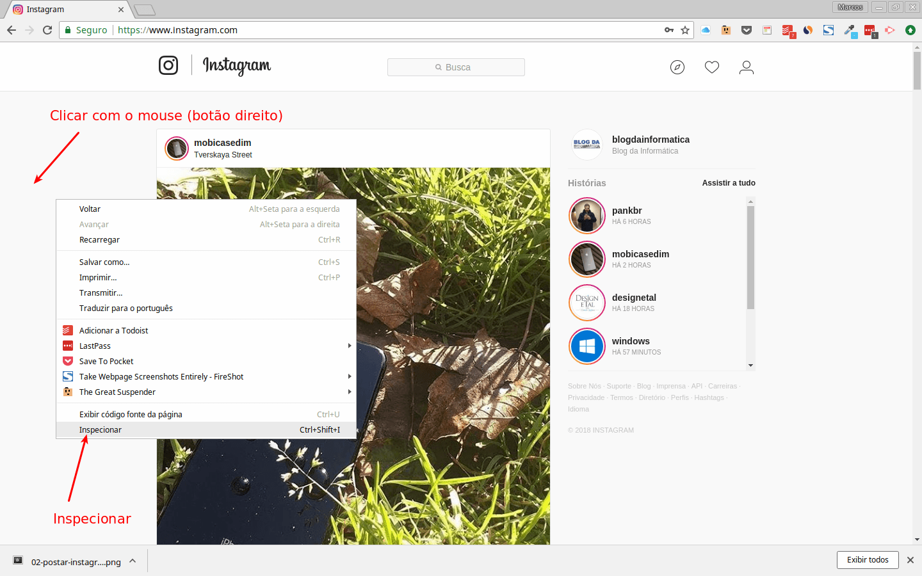Open Sobre Nós footer link
The width and height of the screenshot is (922, 576).
(x=585, y=387)
